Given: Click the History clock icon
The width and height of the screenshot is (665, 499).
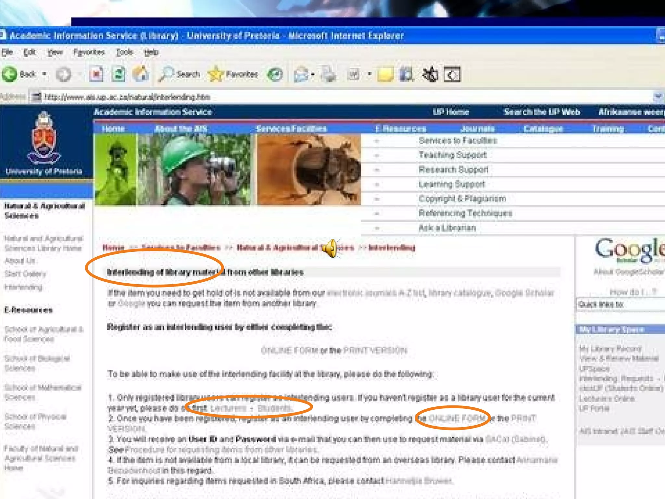Looking at the screenshot, I should (275, 74).
